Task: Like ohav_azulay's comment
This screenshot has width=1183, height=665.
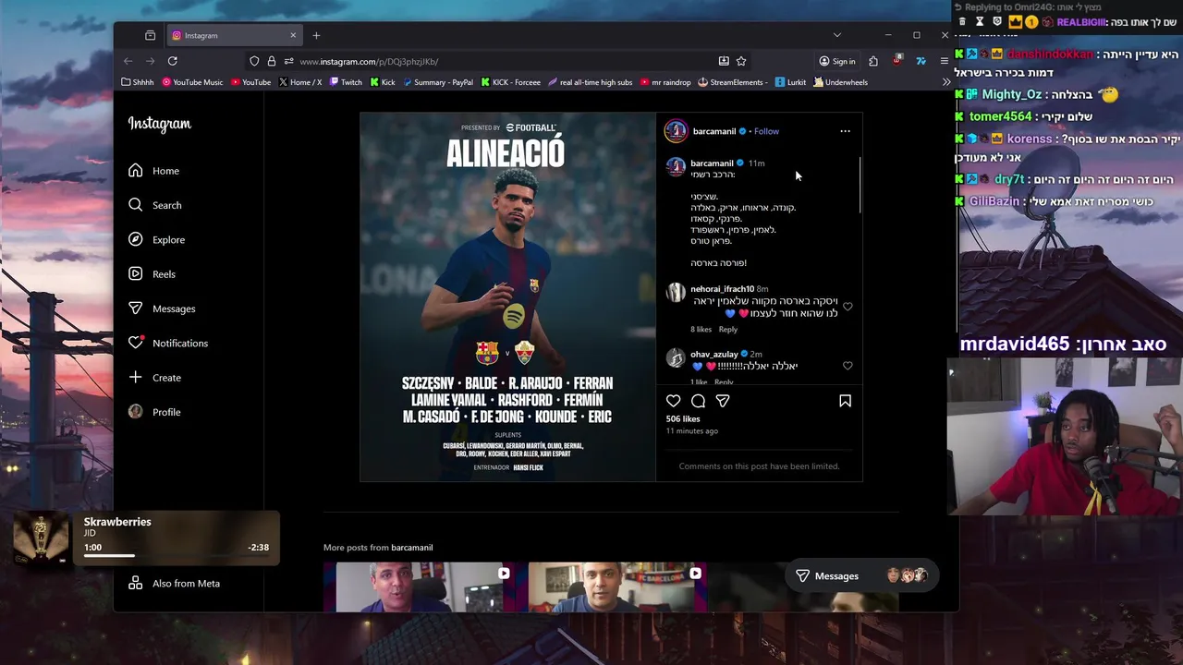Action: [x=848, y=366]
